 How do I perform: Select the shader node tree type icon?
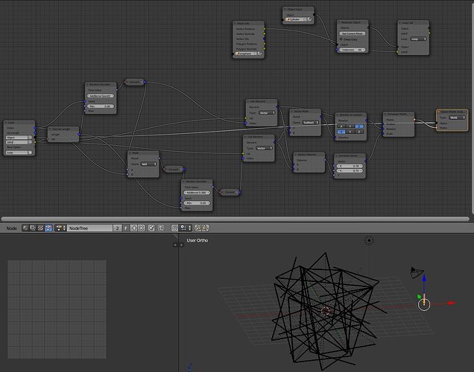25,228
